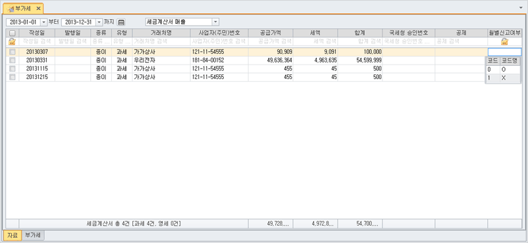The height and width of the screenshot is (243, 528).
Task: Click the 공제 검색 filter field
Action: pyautogui.click(x=462, y=41)
